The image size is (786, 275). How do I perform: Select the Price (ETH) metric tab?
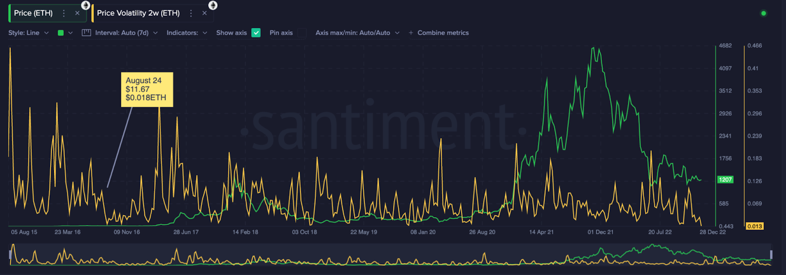[33, 13]
